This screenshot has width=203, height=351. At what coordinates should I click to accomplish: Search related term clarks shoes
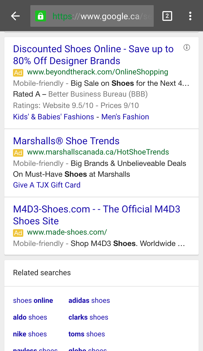coord(88,317)
